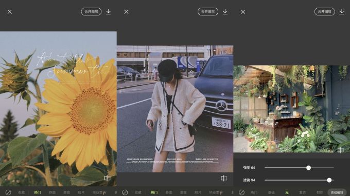Image resolution: width=350 pixels, height=196 pixels.
Task: Click the 滤镜 94 label
Action: pyautogui.click(x=249, y=180)
